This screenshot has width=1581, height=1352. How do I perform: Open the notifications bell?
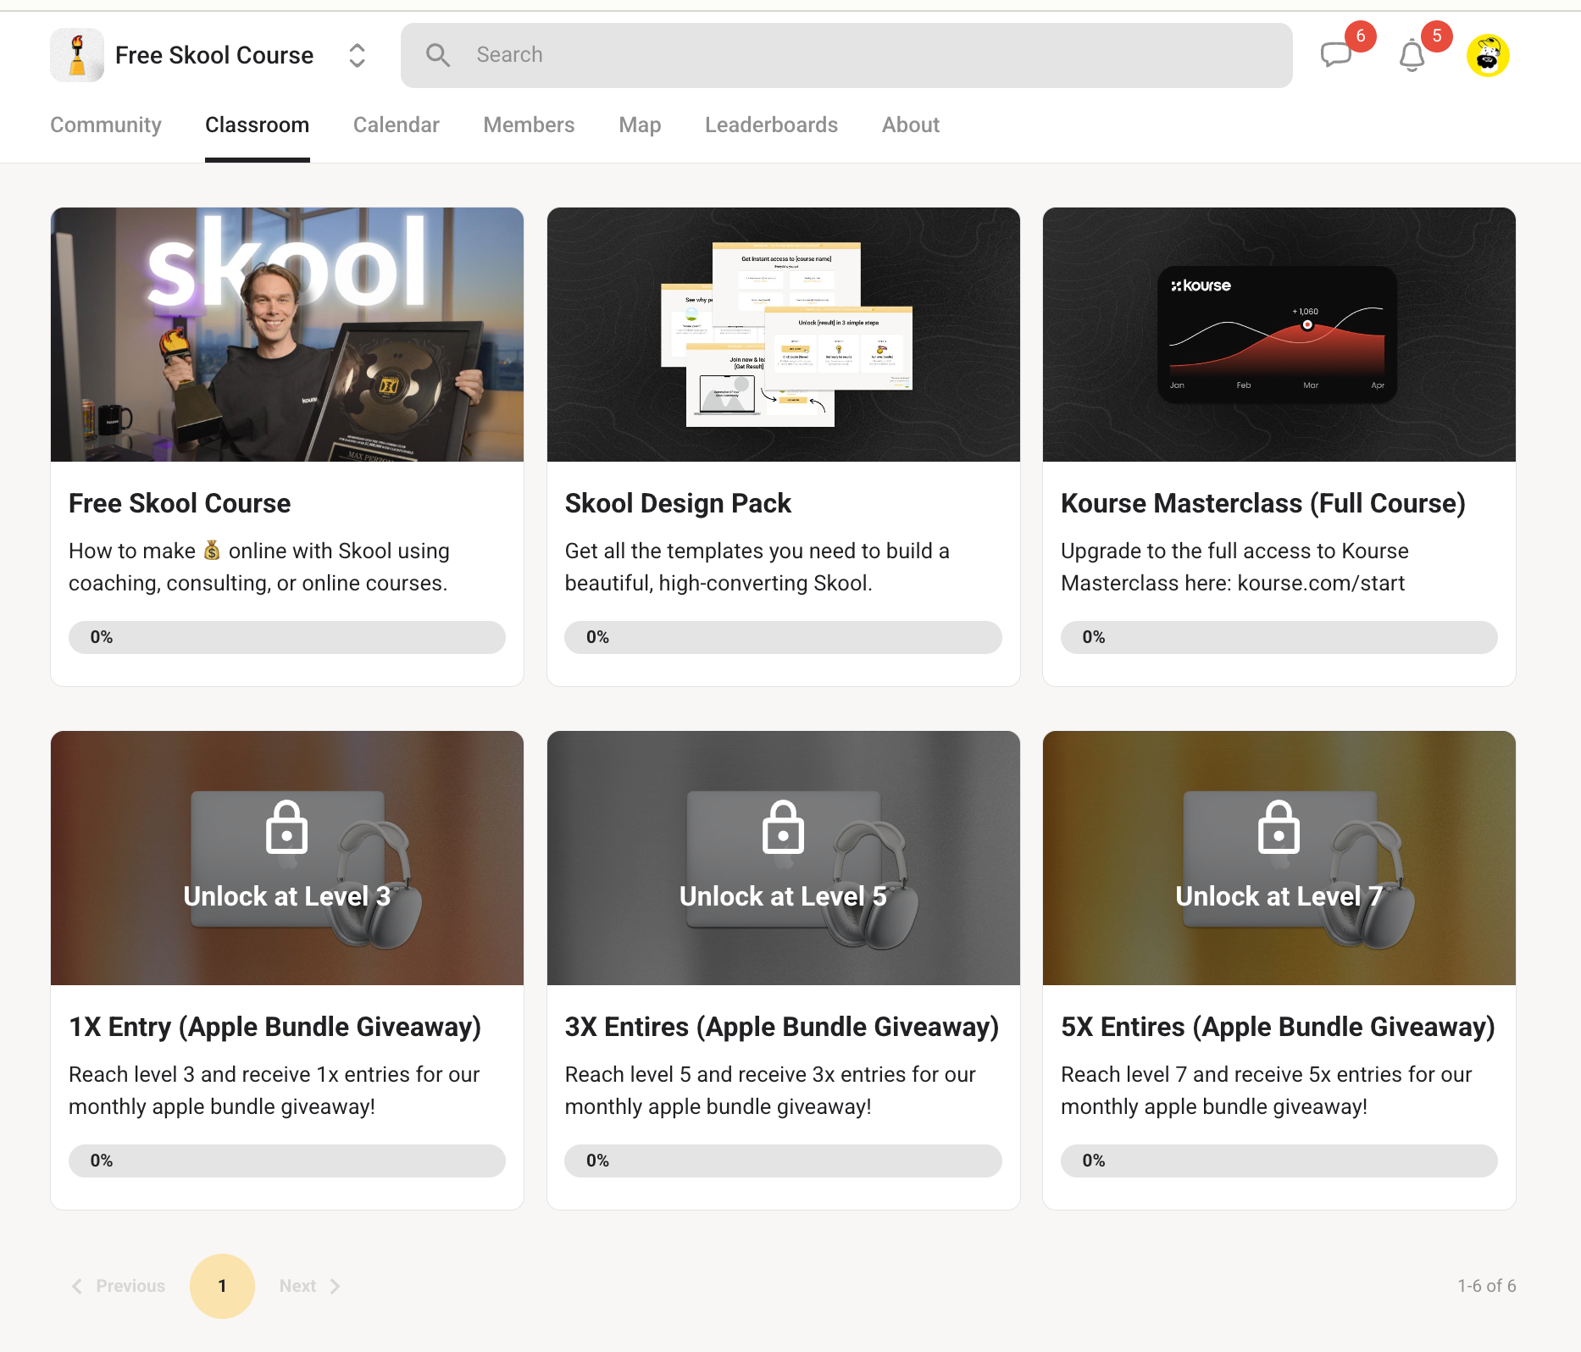point(1412,56)
